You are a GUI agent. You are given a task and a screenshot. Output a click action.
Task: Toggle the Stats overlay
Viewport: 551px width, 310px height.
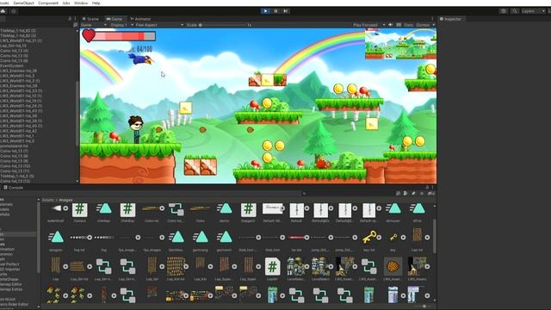pyautogui.click(x=408, y=25)
